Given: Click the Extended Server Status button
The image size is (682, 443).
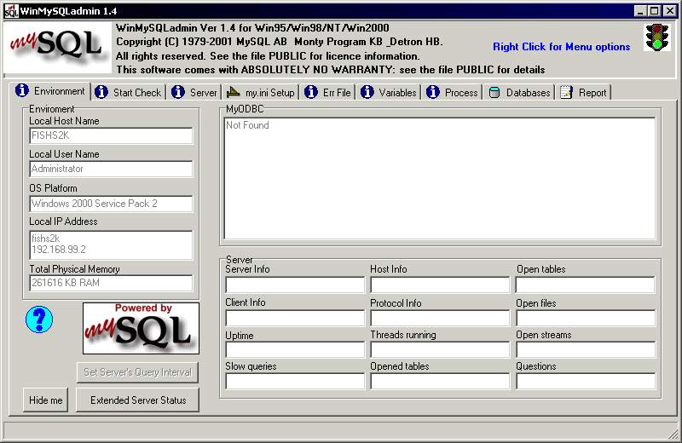Looking at the screenshot, I should tap(138, 400).
